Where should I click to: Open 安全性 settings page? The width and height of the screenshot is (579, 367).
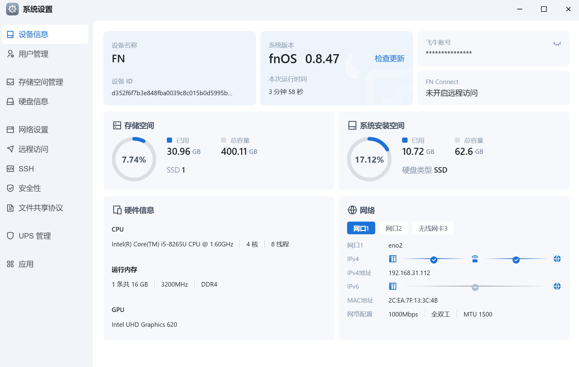point(45,188)
